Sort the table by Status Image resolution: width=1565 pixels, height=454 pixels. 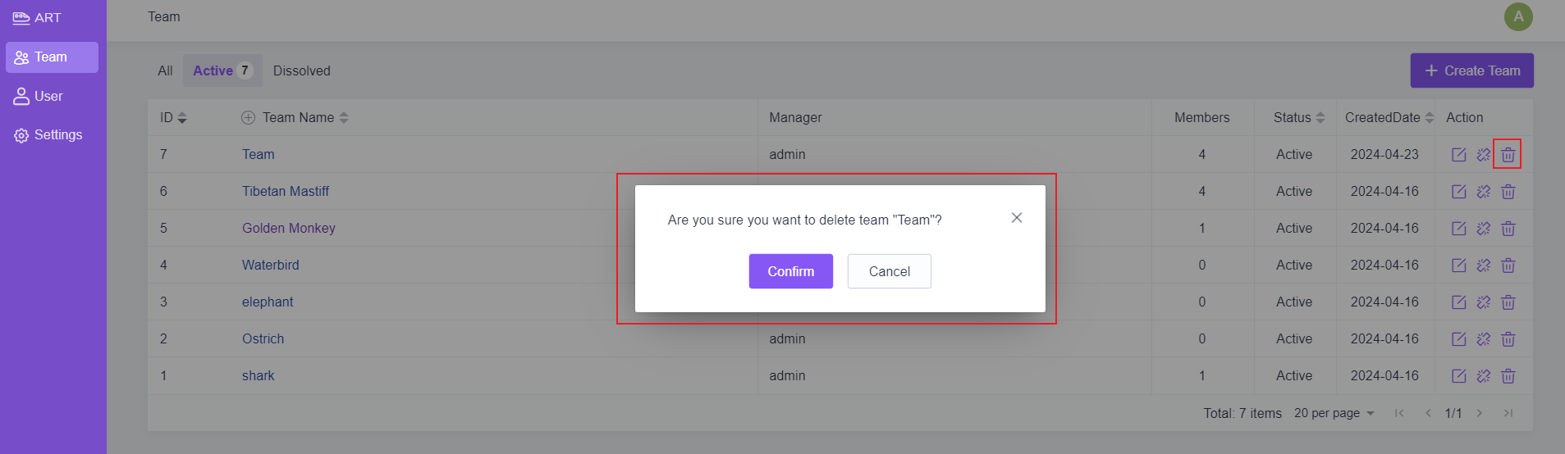coord(1320,118)
